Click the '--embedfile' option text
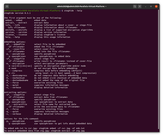This screenshot has width=164, height=137. pos(18,44)
